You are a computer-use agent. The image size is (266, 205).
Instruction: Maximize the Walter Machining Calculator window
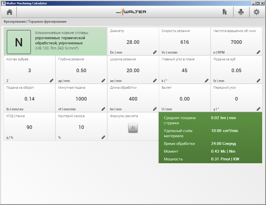257,3
